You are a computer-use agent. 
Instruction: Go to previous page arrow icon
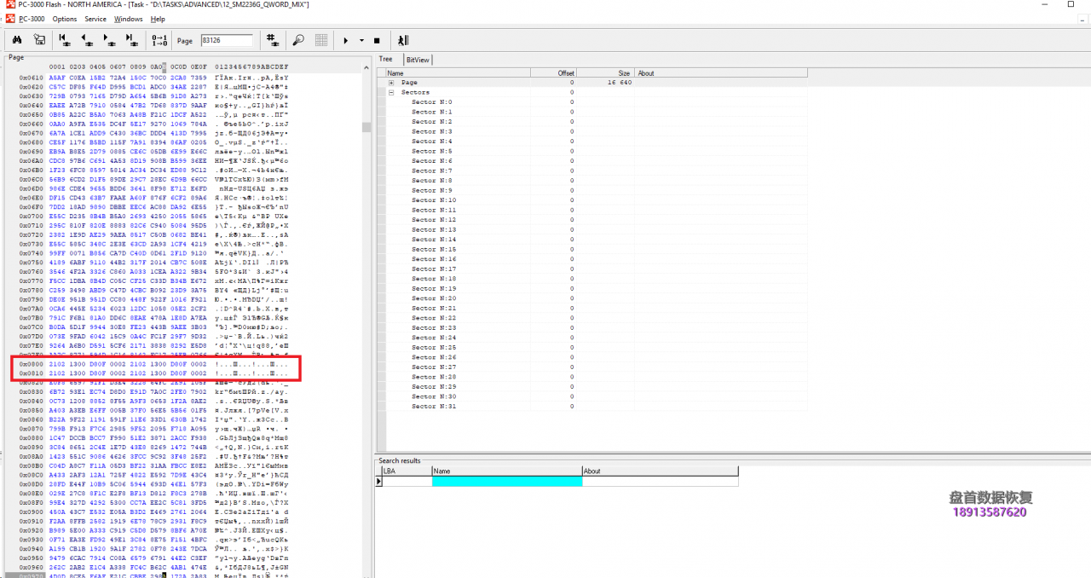(87, 40)
